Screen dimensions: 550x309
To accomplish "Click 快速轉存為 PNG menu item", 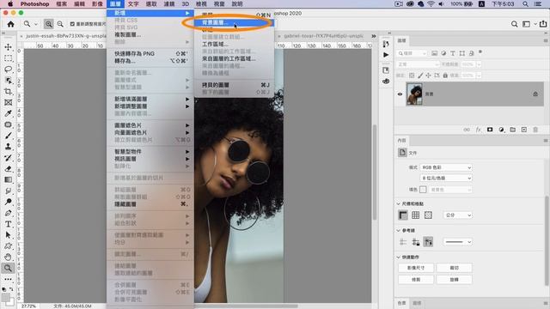I will tap(150, 53).
